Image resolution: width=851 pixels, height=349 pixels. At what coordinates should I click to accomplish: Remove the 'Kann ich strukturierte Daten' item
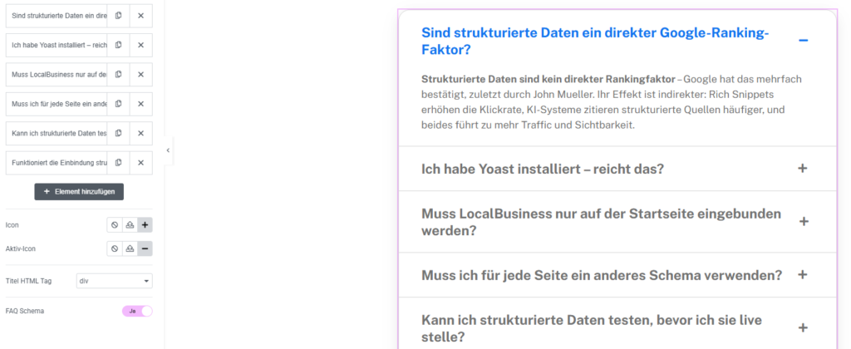click(141, 133)
